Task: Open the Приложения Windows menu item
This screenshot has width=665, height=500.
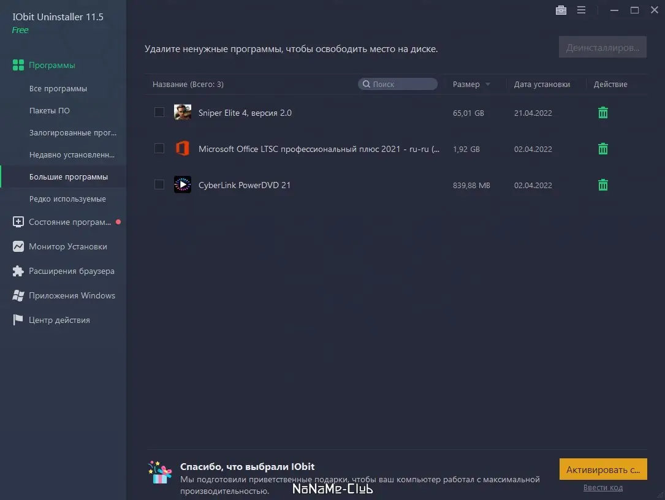Action: (72, 295)
